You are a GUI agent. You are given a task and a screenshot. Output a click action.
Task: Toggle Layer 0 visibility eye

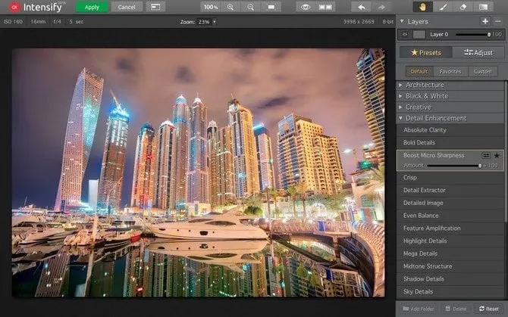405,34
